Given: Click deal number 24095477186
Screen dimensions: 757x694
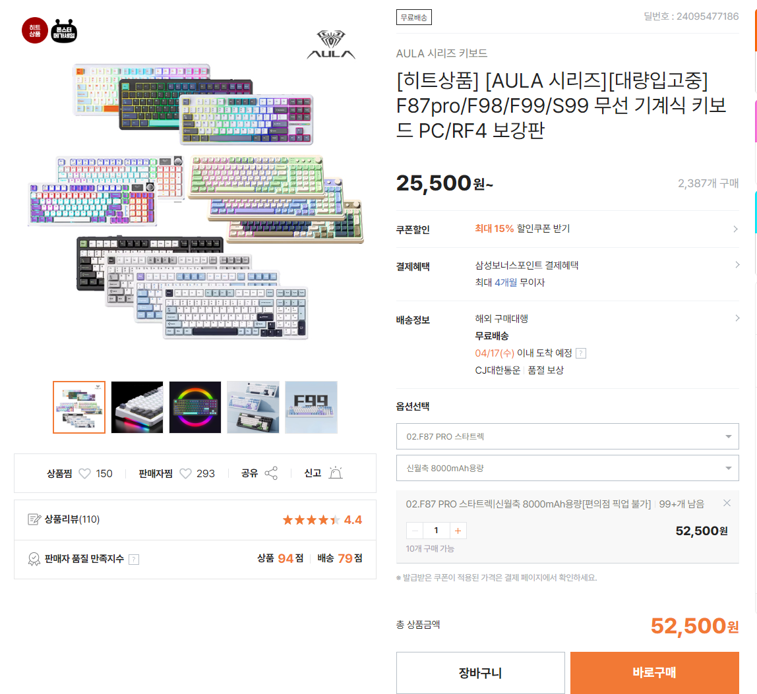Looking at the screenshot, I should pyautogui.click(x=691, y=16).
